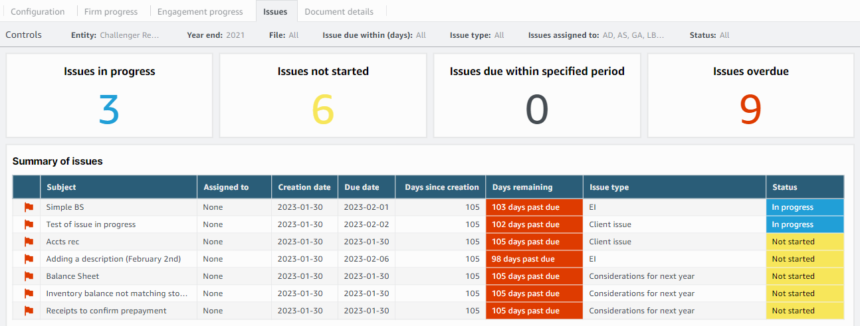Click the flag beside Receipts to confirm prepayment
Viewport: 860px width, 326px height.
point(29,311)
